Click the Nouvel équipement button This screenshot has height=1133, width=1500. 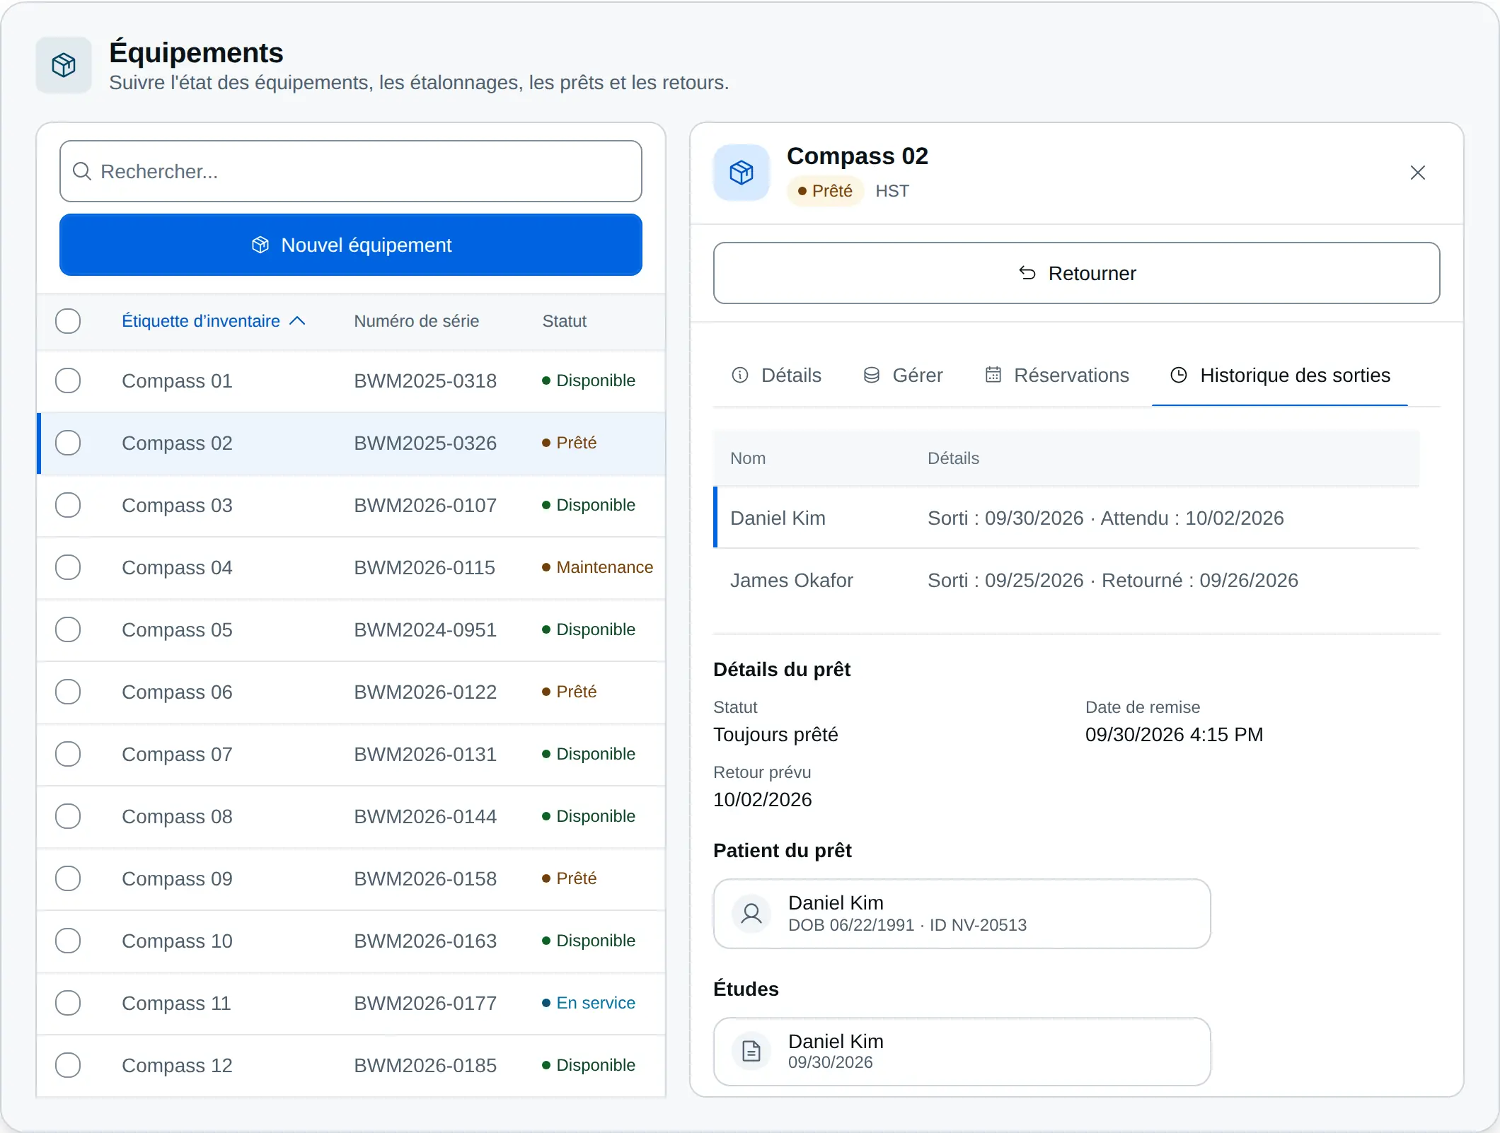pyautogui.click(x=351, y=245)
